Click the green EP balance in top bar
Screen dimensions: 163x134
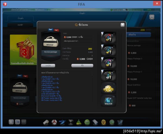(116, 10)
